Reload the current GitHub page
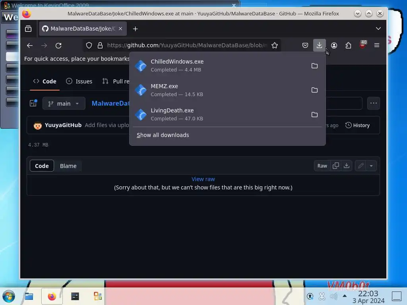The image size is (407, 305). 58,45
